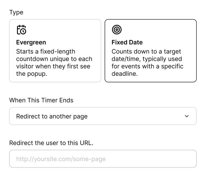
Task: Click the 'Redirect the user to this URL.' label
Action: coord(51,143)
